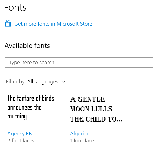The image size is (157, 155).
Task: Open the Algerian font link
Action: click(80, 133)
